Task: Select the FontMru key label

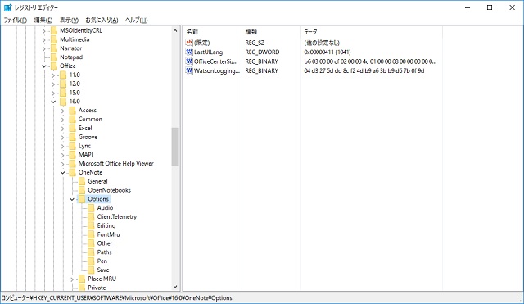Action: click(108, 234)
